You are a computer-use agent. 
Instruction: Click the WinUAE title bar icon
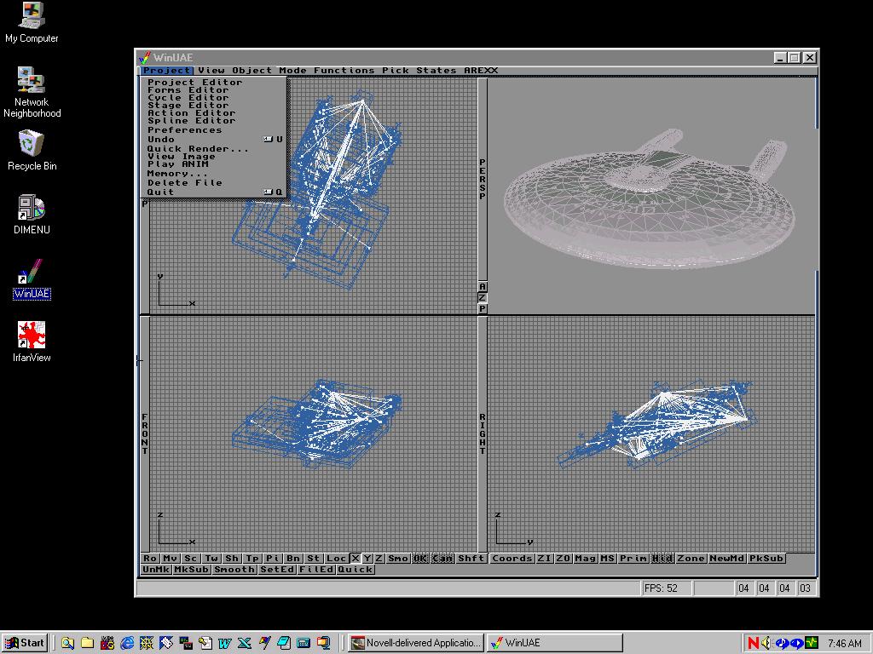pyautogui.click(x=145, y=57)
